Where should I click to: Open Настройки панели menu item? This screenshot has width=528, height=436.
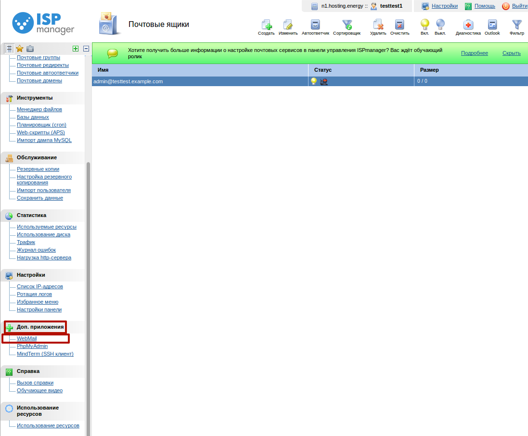pos(39,310)
